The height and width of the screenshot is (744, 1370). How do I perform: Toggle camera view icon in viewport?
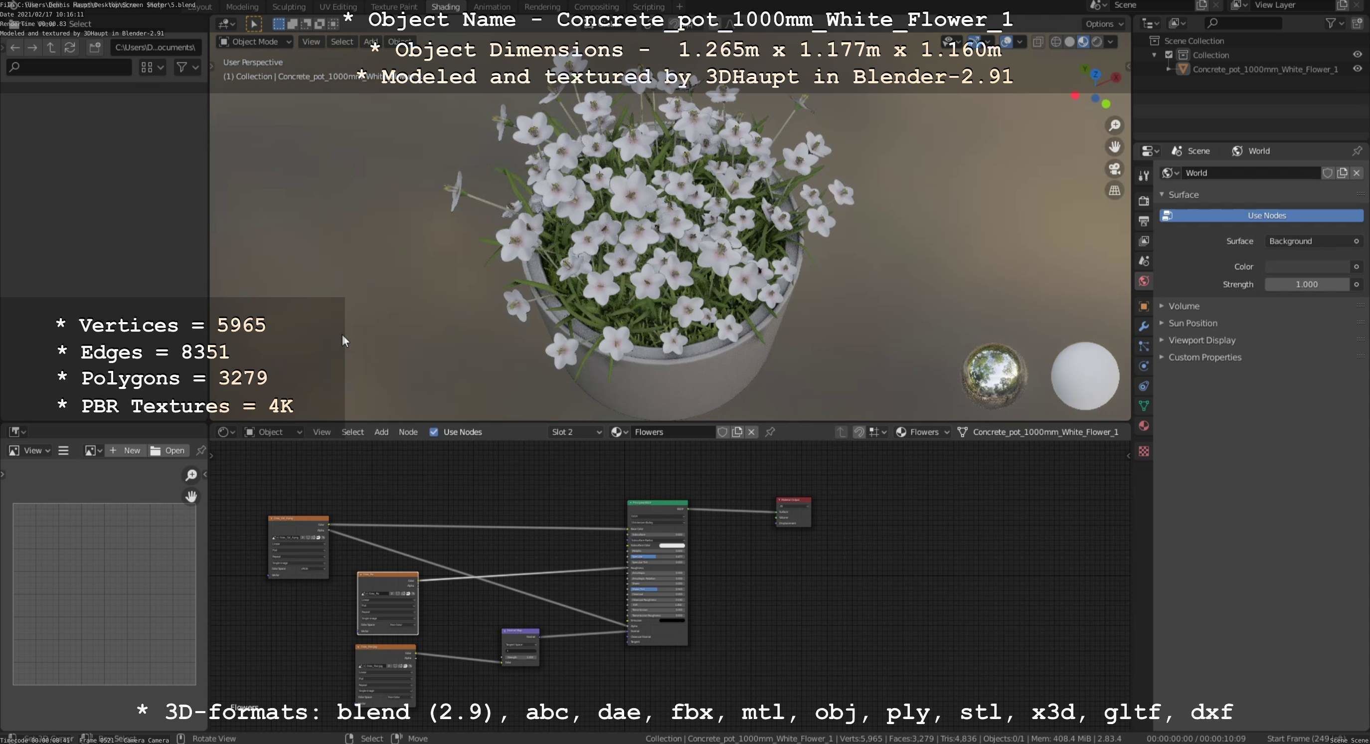click(x=1114, y=169)
